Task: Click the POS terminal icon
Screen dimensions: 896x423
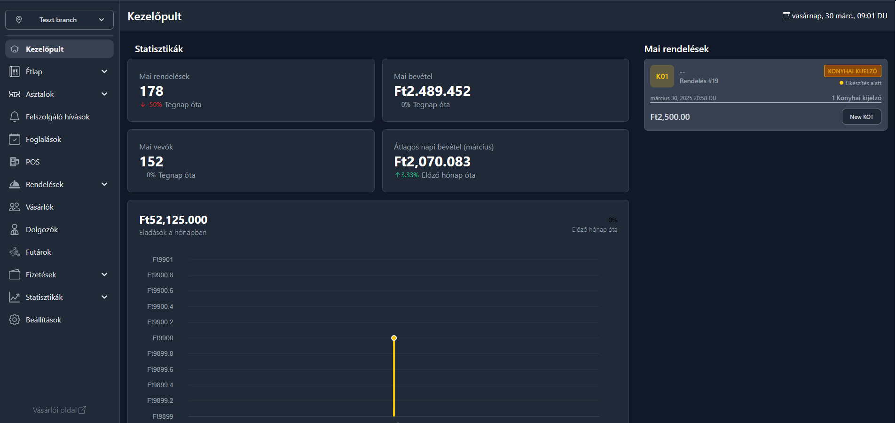Action: (x=15, y=162)
